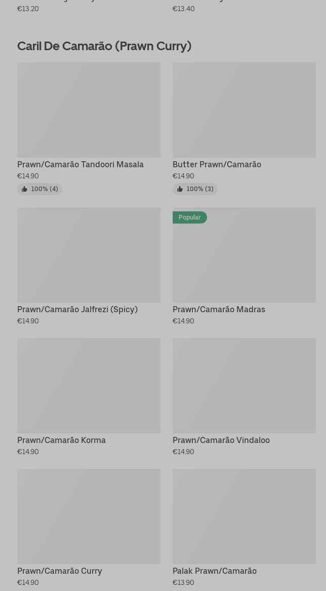Open Prawn/Camarão Tandoori Masala image
The image size is (326, 591).
[x=89, y=109]
